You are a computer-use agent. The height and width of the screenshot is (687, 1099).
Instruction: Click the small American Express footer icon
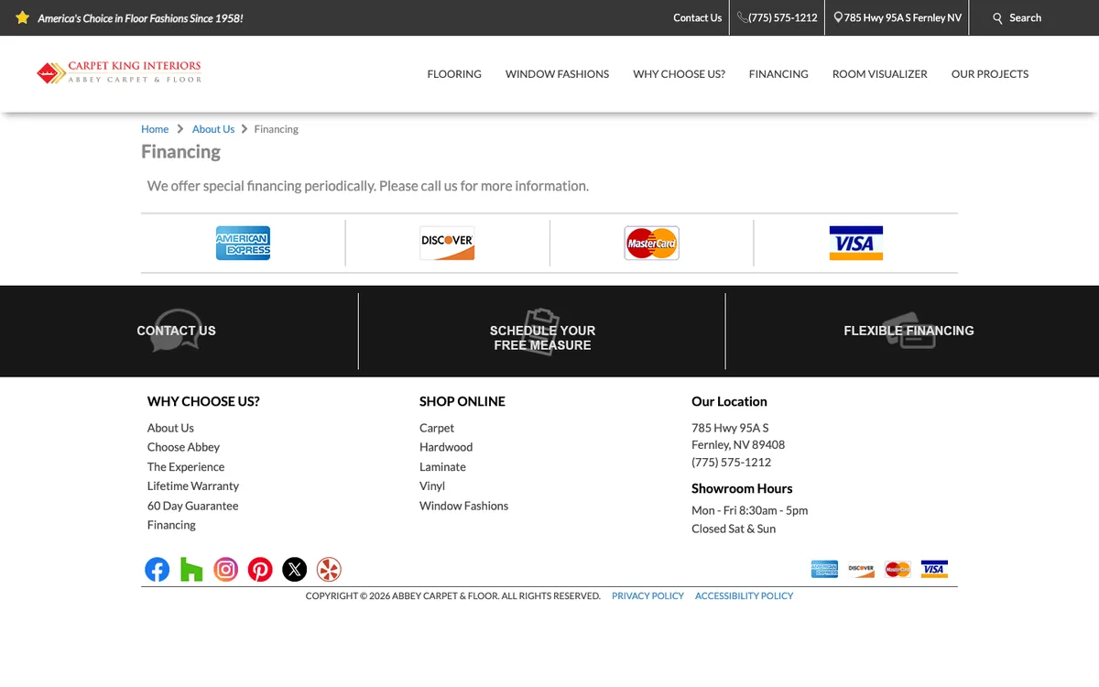(x=824, y=569)
